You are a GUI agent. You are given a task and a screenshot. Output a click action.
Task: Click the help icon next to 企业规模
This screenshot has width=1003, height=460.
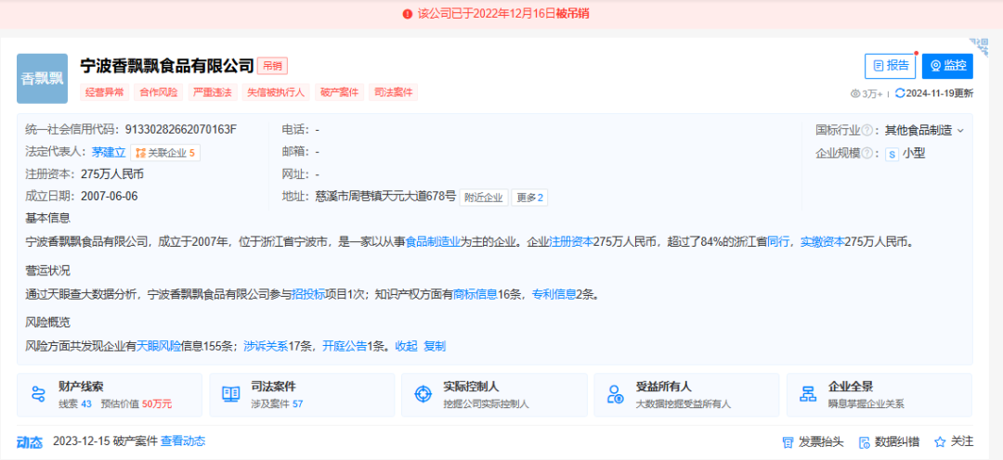(x=866, y=153)
